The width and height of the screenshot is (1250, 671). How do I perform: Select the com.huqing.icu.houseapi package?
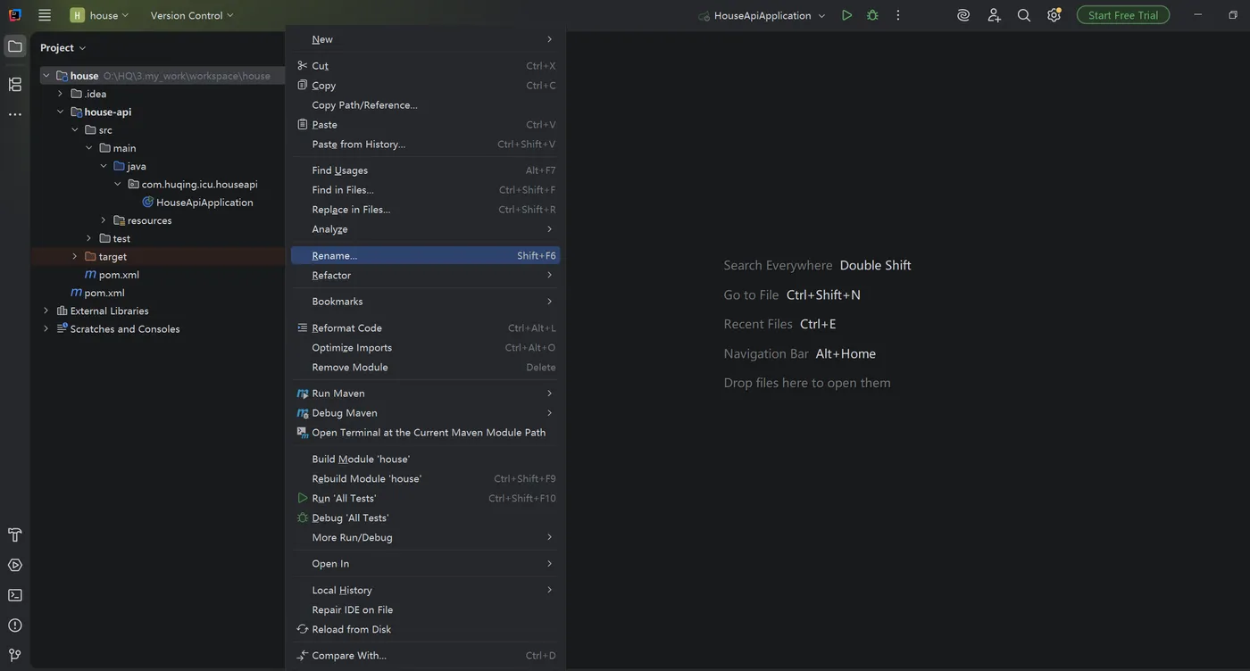[x=193, y=184]
